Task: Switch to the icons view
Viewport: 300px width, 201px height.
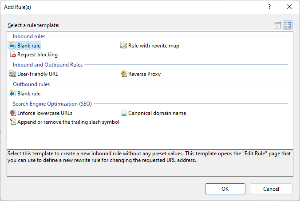Action: point(287,25)
